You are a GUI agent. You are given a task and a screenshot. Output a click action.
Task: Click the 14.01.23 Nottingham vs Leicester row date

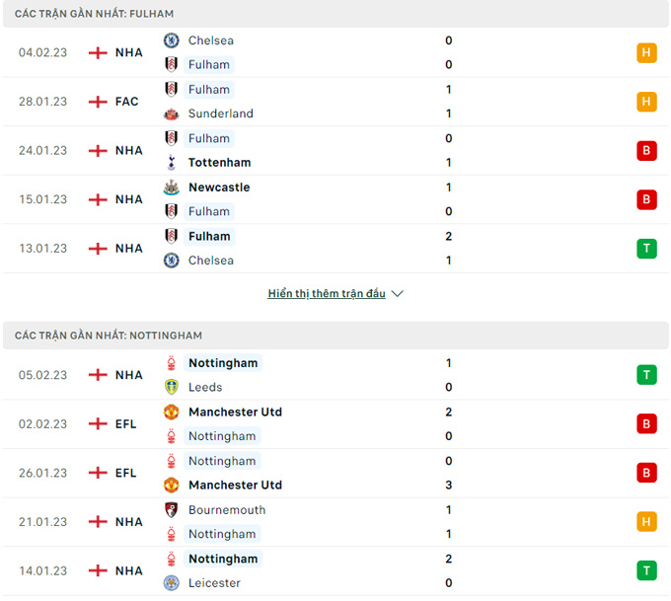(x=42, y=571)
